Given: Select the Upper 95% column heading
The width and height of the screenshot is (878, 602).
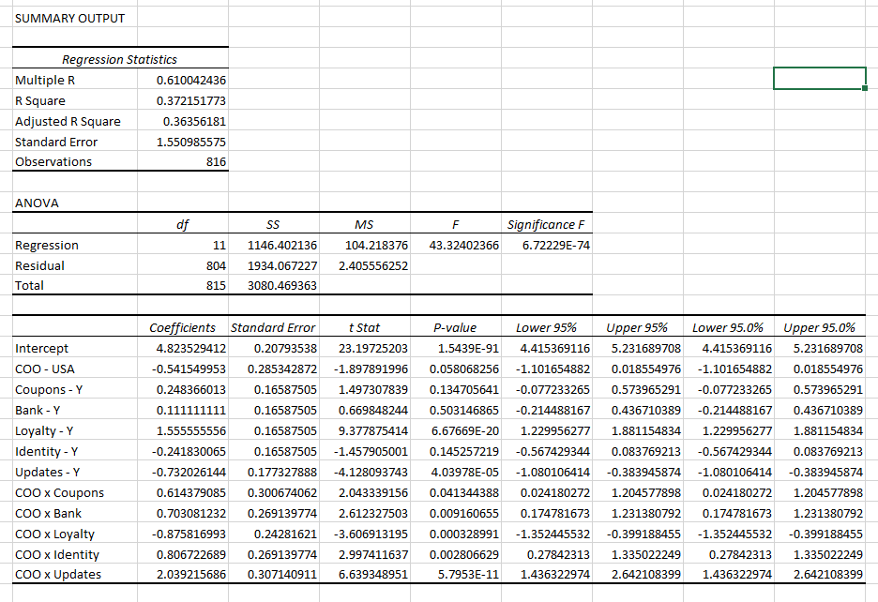Looking at the screenshot, I should [x=640, y=327].
